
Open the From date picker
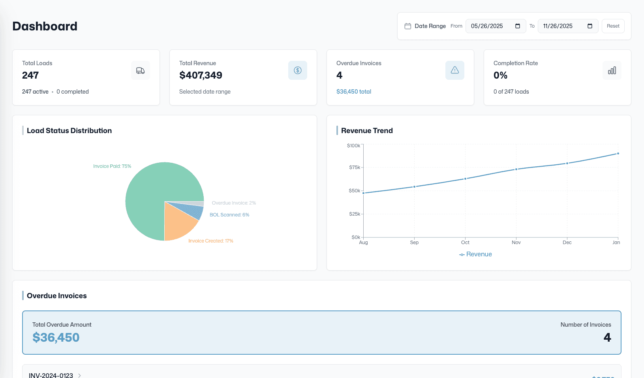pos(518,26)
